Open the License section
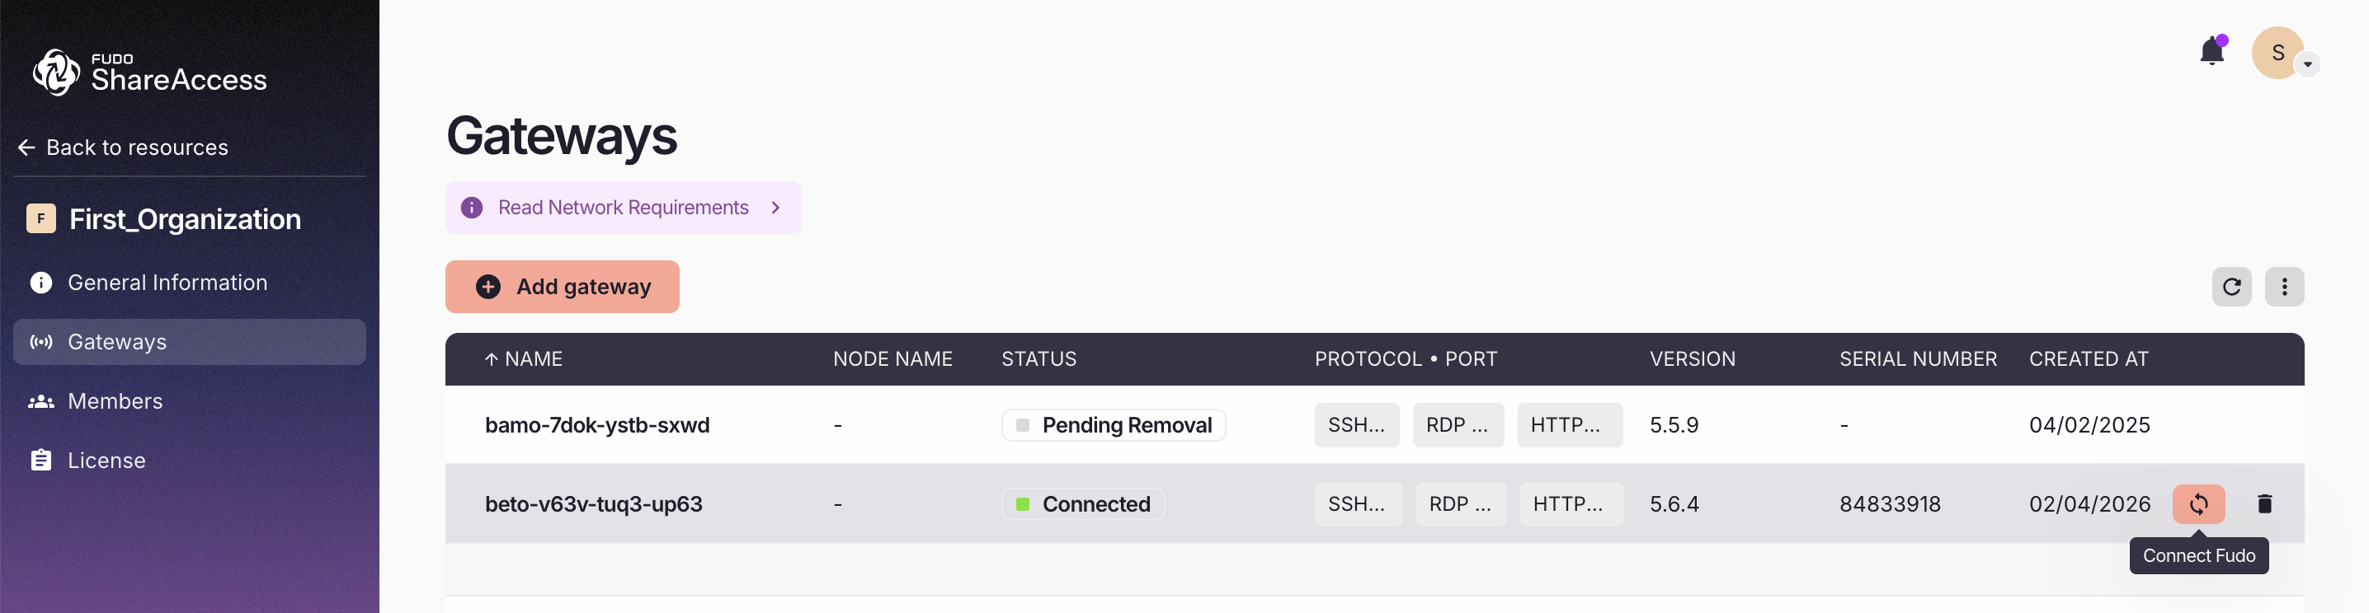The height and width of the screenshot is (613, 2369). tap(106, 461)
